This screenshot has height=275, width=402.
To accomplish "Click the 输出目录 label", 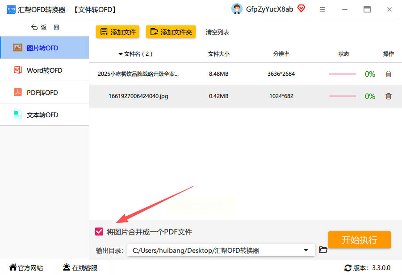I will point(110,250).
